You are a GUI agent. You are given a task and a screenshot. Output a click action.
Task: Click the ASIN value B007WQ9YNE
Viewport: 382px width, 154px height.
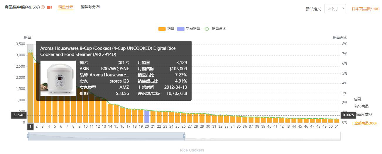point(115,69)
